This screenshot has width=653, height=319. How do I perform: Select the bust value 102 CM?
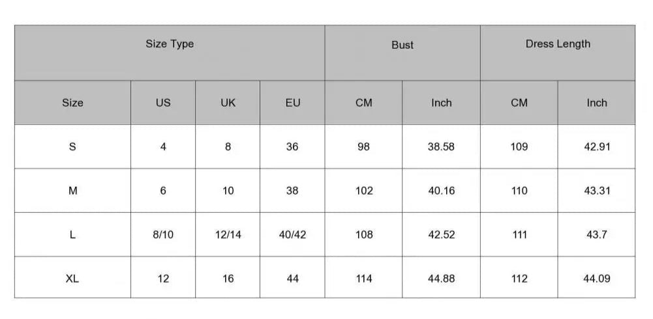364,191
